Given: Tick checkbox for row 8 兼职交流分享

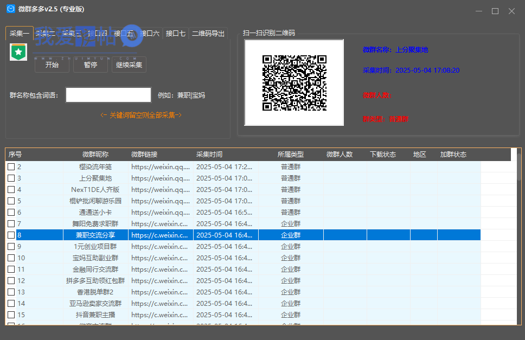Looking at the screenshot, I should click(11, 235).
